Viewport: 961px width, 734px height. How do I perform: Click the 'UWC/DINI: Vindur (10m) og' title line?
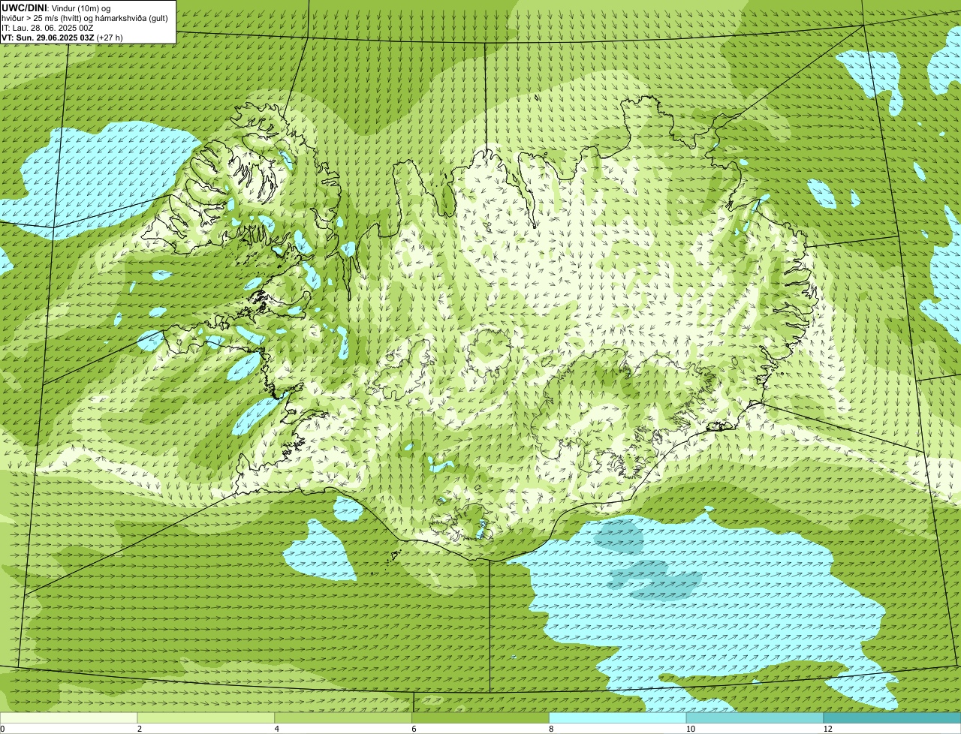pos(56,8)
